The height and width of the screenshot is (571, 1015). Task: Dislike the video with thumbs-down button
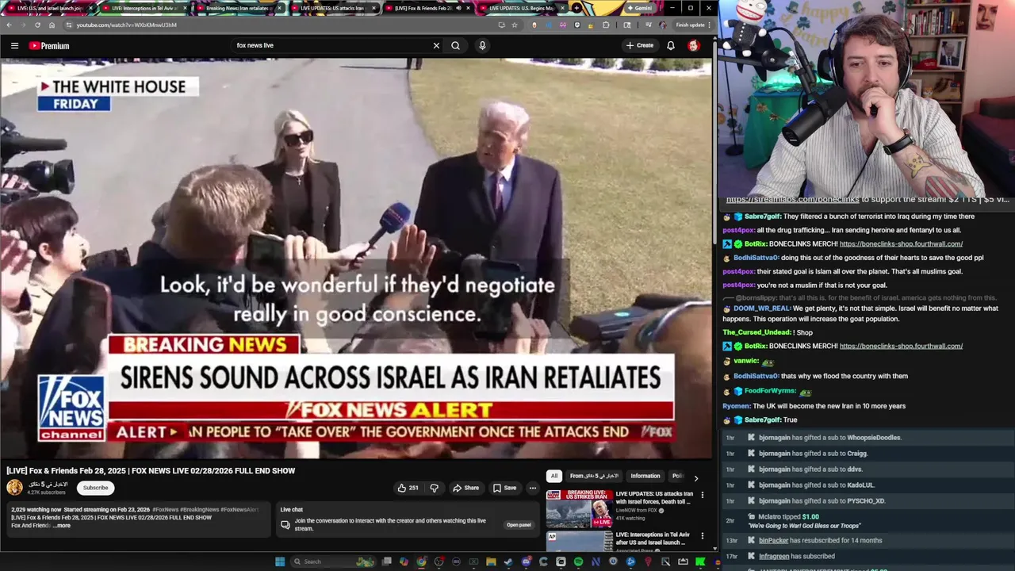(x=434, y=488)
